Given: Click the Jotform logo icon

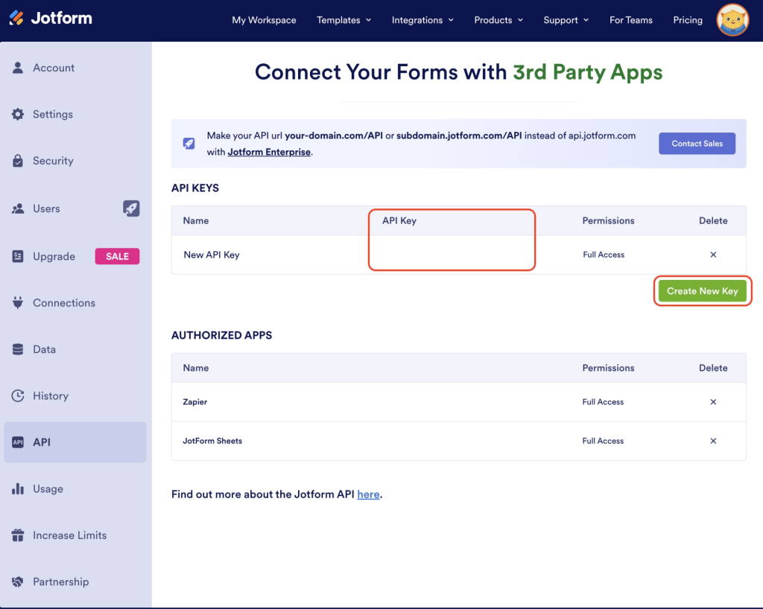Looking at the screenshot, I should click(16, 18).
